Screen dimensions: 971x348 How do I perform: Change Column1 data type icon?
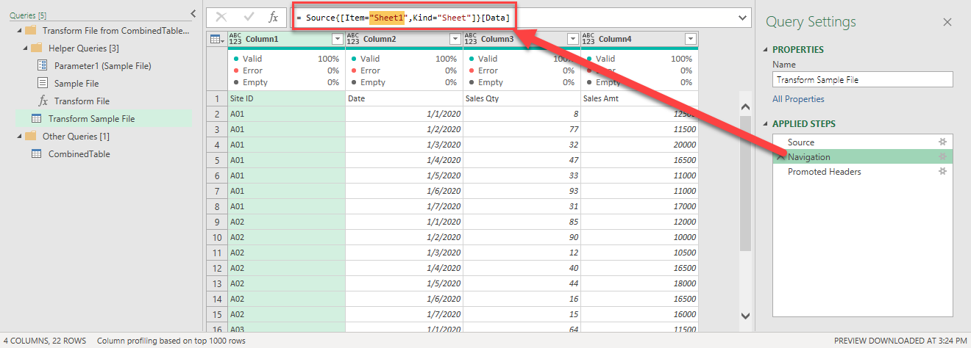[235, 39]
